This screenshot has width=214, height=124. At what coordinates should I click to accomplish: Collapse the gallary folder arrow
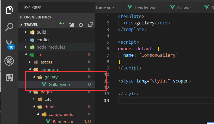click(x=34, y=77)
